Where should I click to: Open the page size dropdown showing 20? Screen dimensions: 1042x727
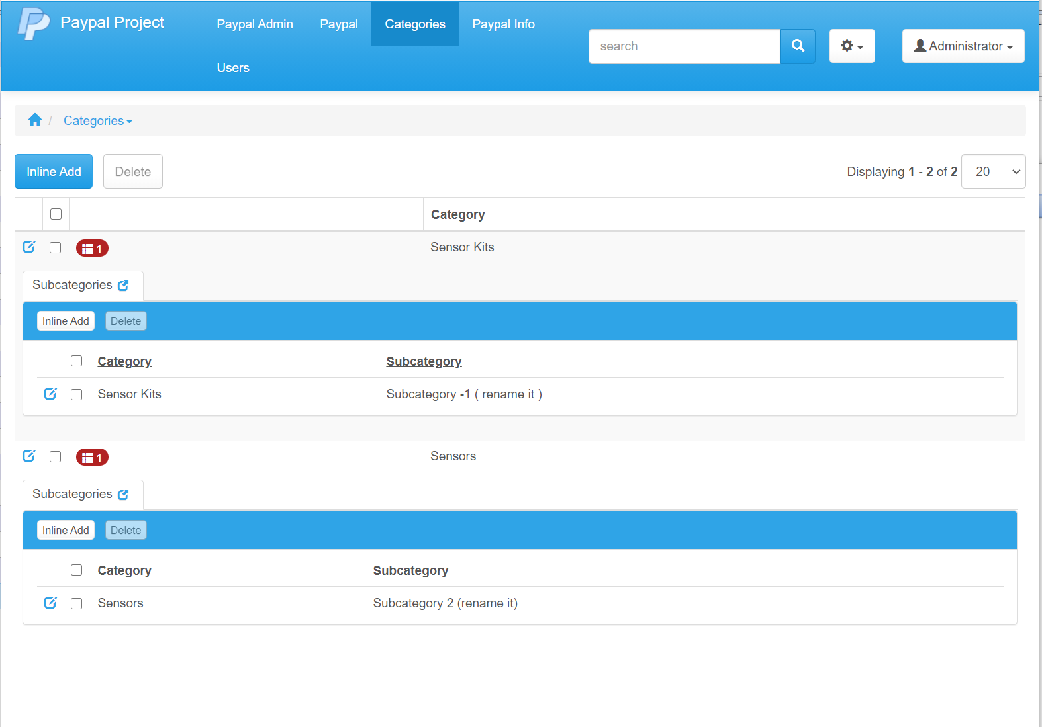click(993, 171)
